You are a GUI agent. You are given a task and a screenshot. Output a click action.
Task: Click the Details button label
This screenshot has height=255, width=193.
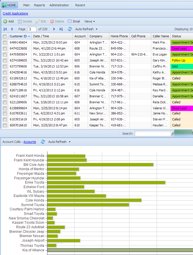click(27, 21)
